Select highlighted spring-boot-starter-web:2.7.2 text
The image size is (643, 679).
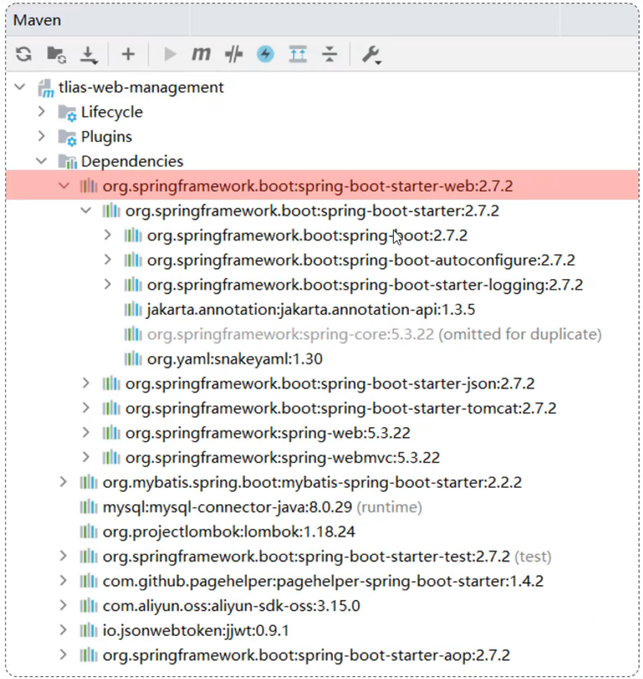click(x=308, y=186)
